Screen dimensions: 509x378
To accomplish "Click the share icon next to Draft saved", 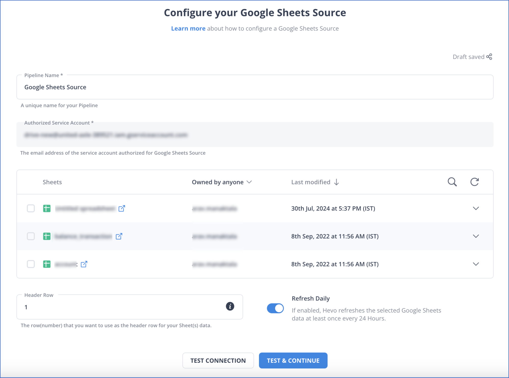I will tap(489, 57).
